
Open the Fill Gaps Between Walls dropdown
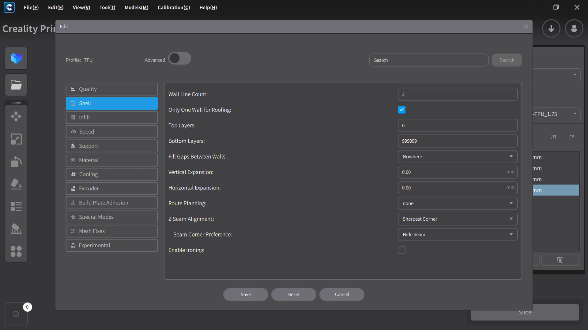(458, 156)
